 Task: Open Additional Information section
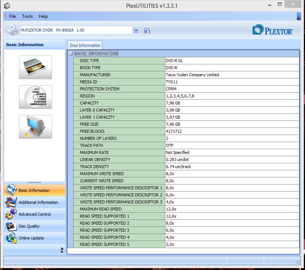click(x=35, y=202)
